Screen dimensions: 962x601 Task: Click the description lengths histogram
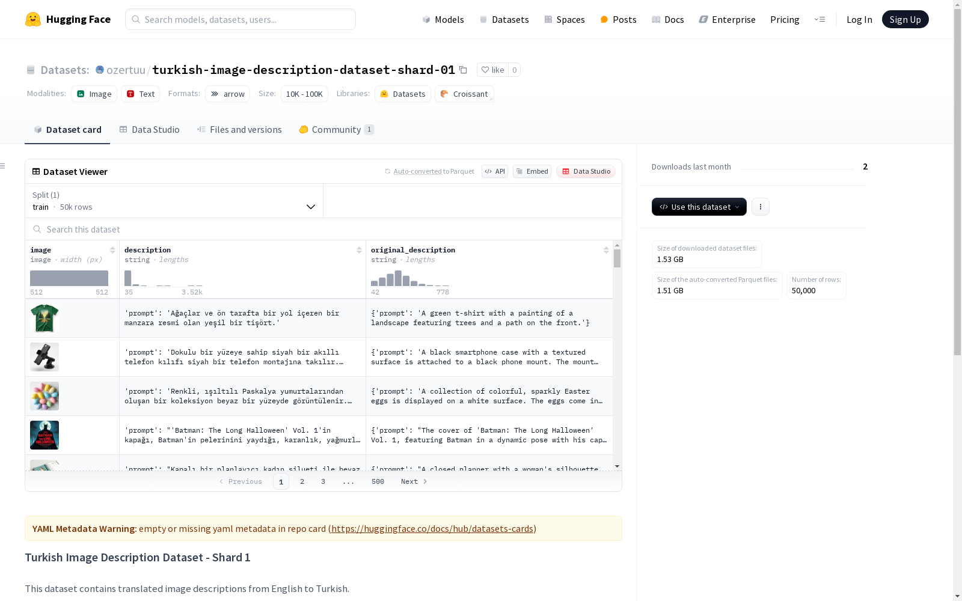coord(164,278)
